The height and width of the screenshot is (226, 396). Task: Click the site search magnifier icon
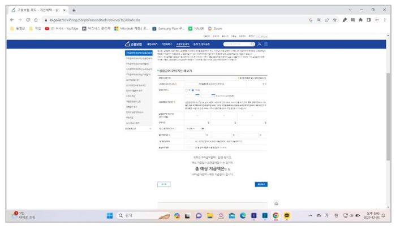click(x=252, y=44)
